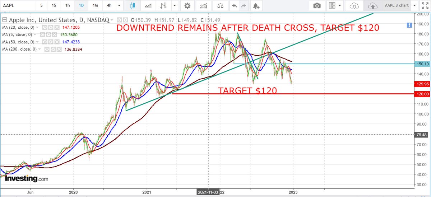Open settings for MA 20 indicator

click(51, 27)
